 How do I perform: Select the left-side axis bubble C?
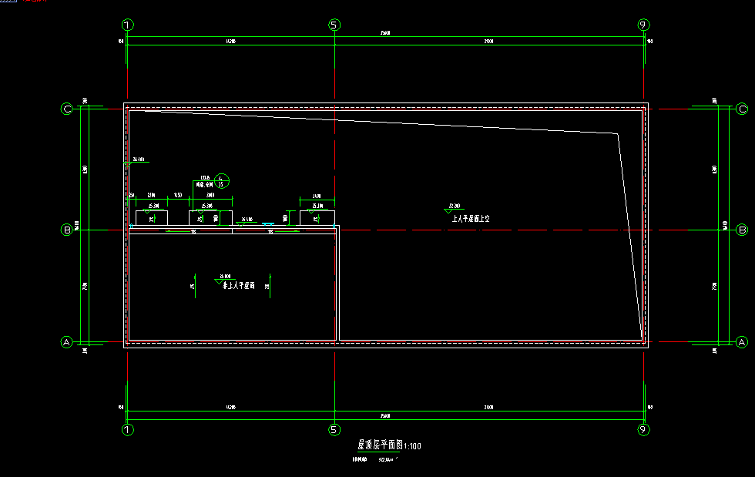click(x=67, y=109)
